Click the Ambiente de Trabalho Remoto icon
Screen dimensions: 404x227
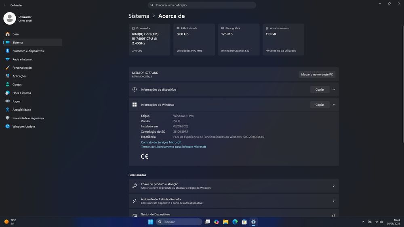pos(135,201)
